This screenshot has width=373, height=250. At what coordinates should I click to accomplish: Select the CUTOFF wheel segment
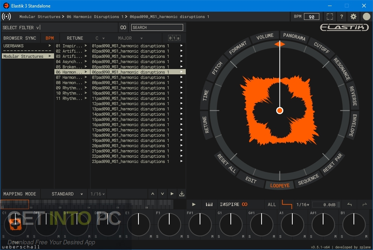pos(322,48)
